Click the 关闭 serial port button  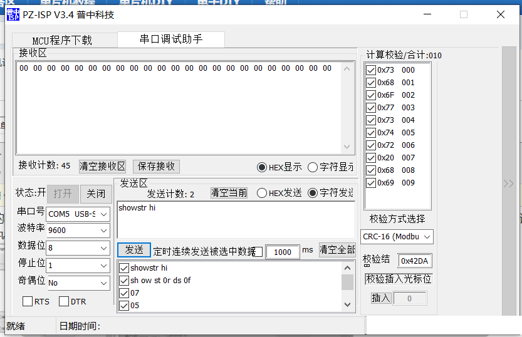(96, 194)
